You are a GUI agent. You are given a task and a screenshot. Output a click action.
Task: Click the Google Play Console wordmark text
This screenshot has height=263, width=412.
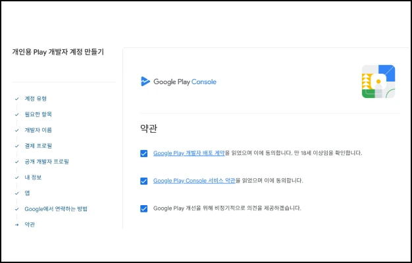click(185, 82)
